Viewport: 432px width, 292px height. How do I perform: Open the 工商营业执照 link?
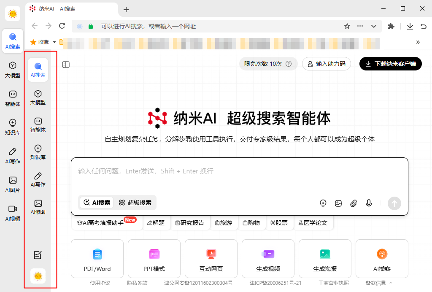[x=334, y=283]
